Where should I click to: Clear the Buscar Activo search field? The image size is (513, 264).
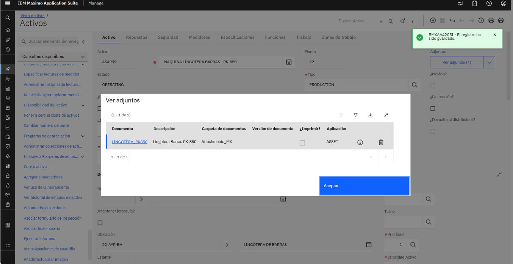coord(381,22)
